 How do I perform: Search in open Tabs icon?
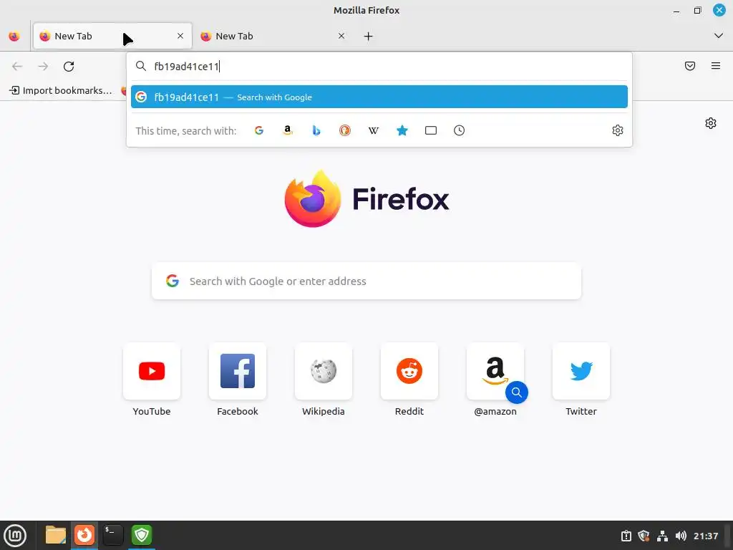point(430,130)
